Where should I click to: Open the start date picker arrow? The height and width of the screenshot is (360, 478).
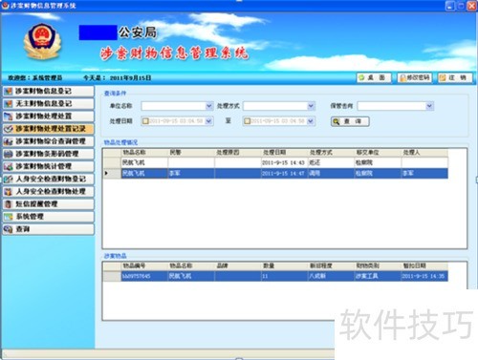point(208,121)
